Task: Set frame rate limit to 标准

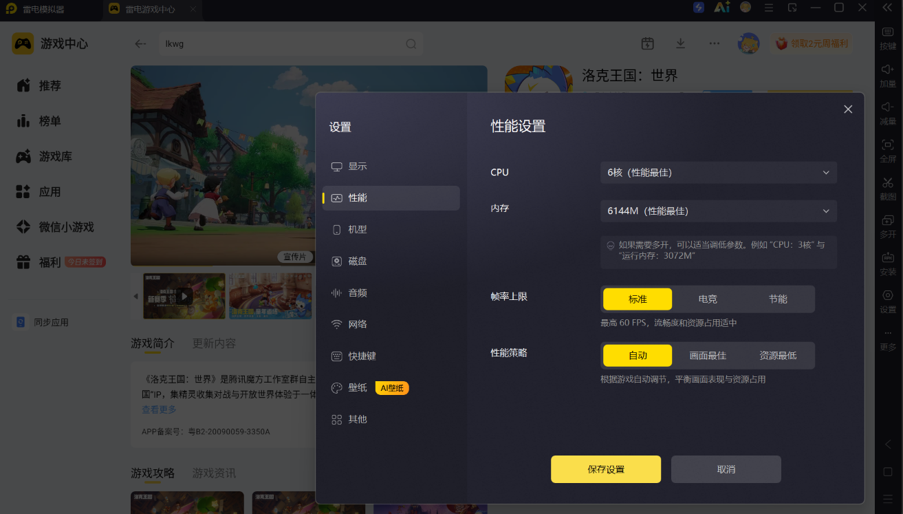Action: click(638, 299)
